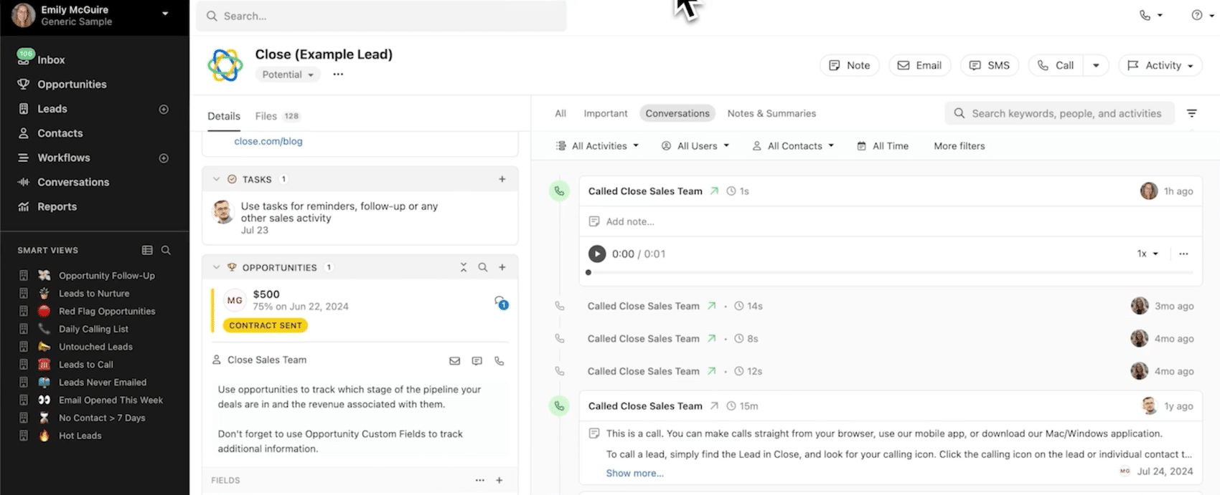Screen dimensions: 1220x495
Task: Click the SMS button
Action: click(990, 65)
